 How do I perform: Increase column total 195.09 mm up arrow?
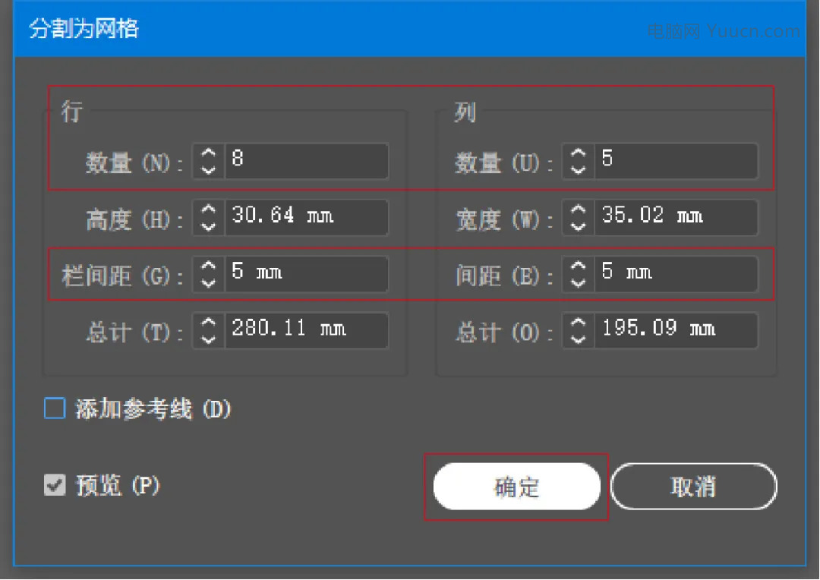578,323
